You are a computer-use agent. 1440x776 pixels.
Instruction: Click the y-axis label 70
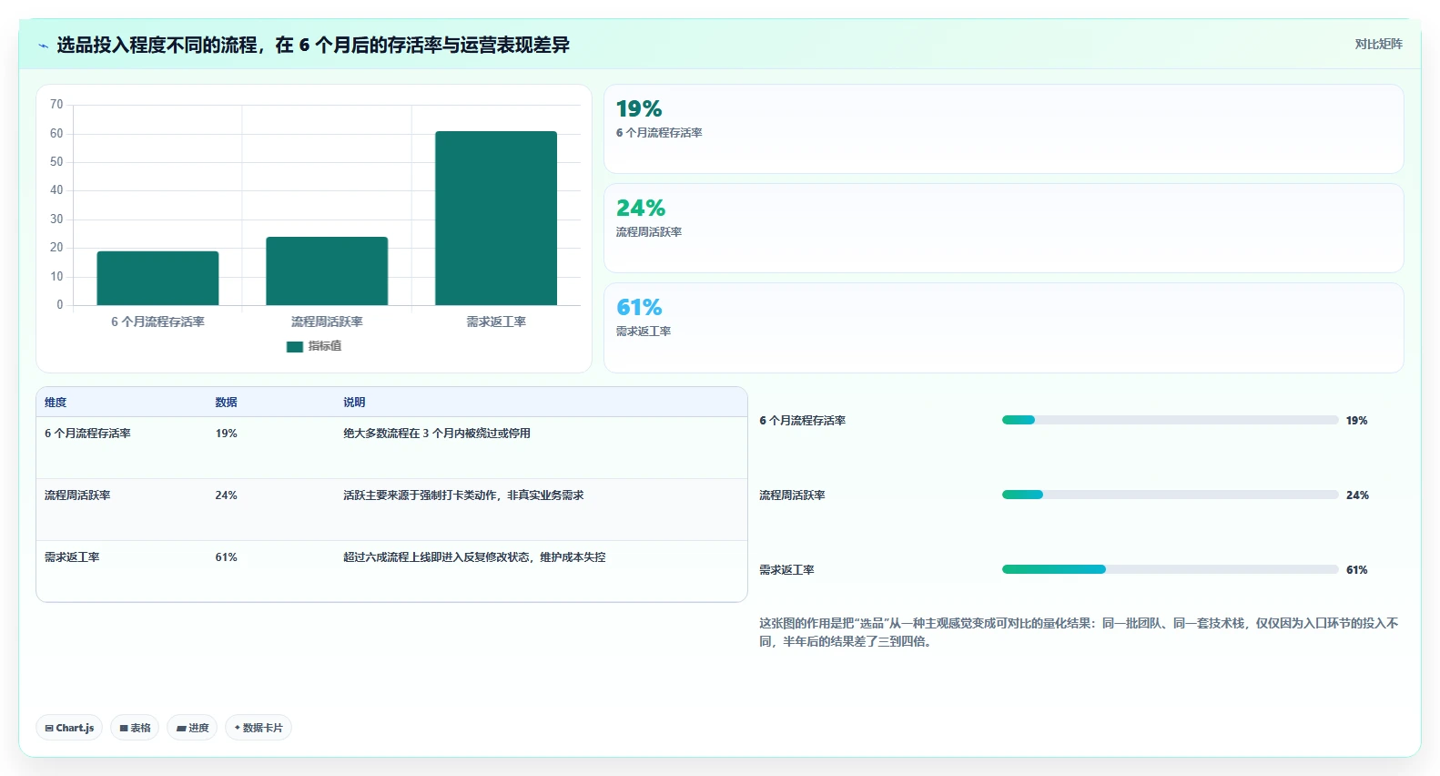click(56, 105)
